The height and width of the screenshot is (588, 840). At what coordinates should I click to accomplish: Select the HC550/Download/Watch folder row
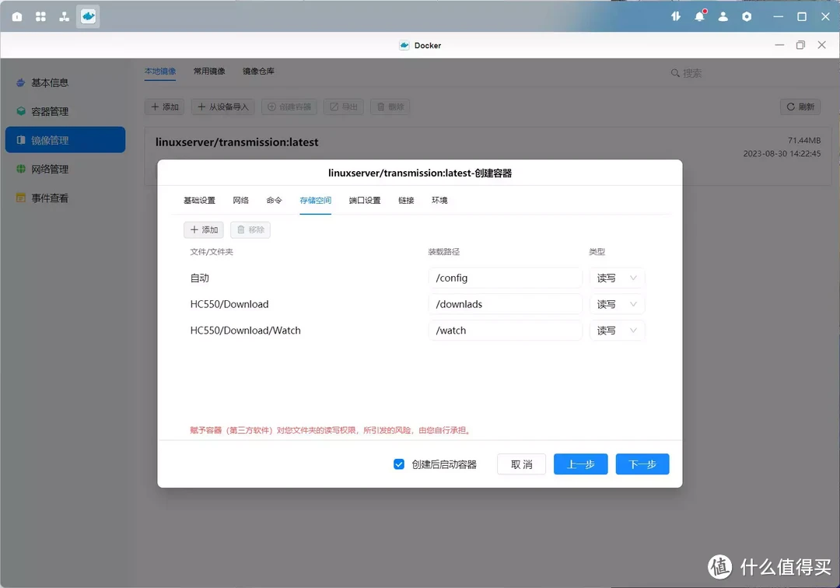click(x=245, y=331)
